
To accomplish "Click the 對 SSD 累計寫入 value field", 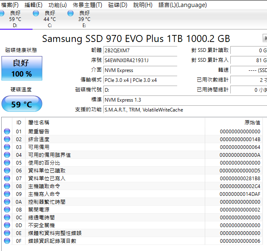I will point(249,60).
